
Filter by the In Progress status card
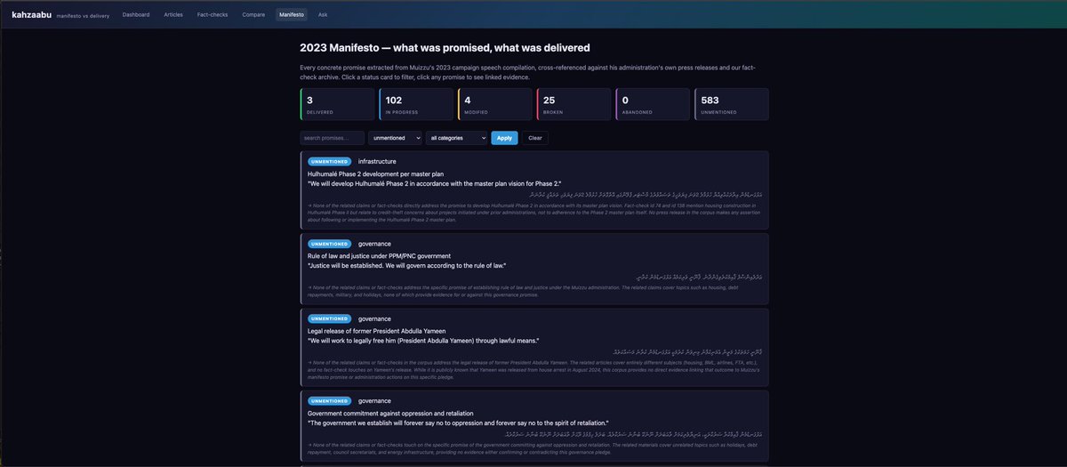tap(416, 104)
